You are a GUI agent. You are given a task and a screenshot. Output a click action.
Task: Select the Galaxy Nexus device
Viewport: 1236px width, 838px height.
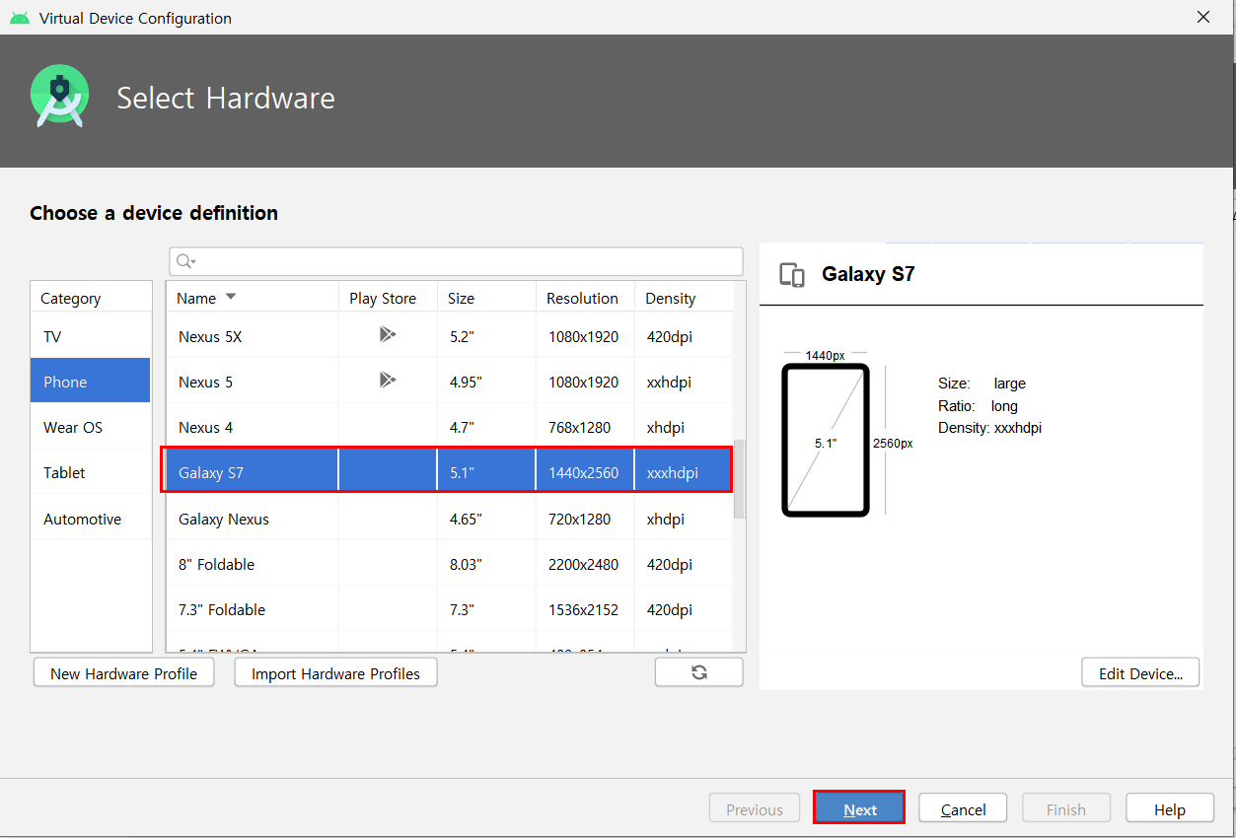pos(450,519)
